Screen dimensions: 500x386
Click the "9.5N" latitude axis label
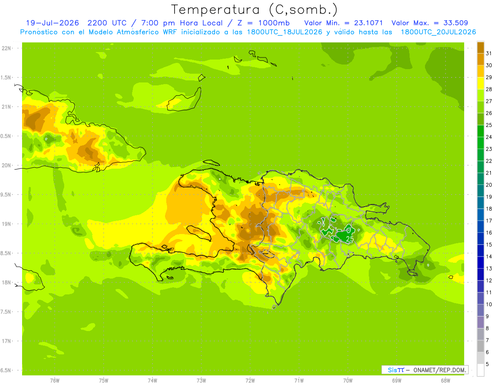(6, 194)
